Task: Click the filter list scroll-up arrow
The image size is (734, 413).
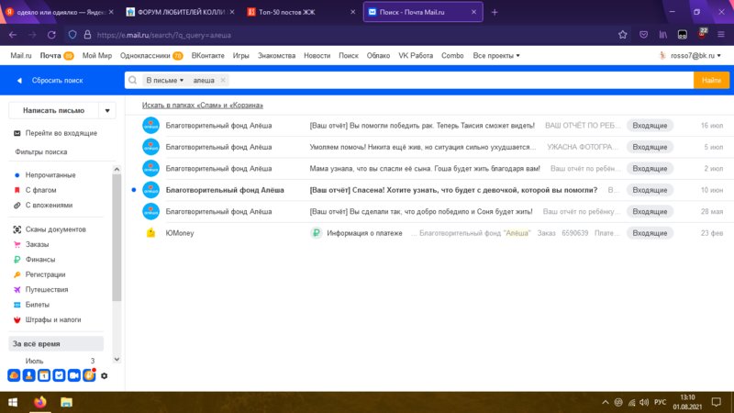Action: click(117, 169)
